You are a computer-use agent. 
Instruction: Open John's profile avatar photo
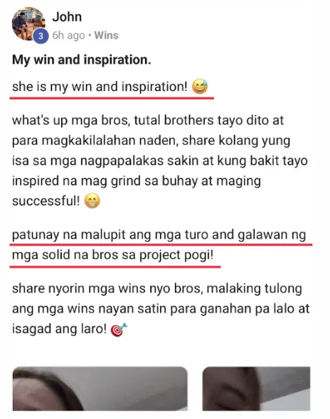point(28,23)
